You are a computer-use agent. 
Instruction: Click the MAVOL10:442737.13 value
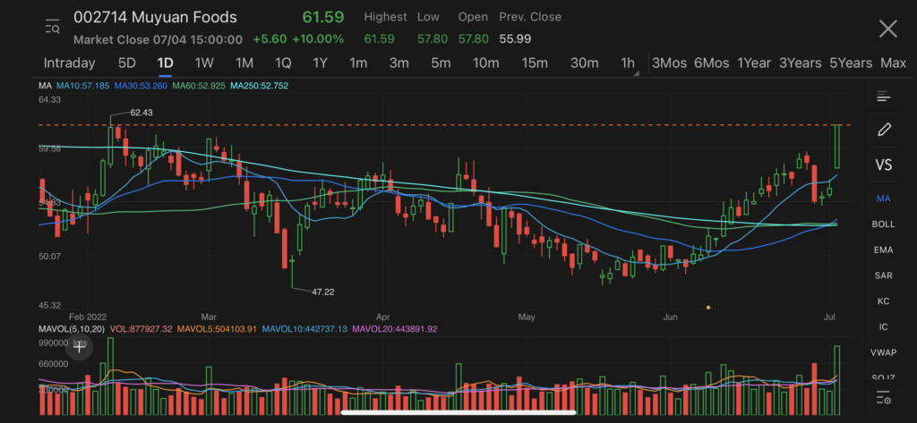pos(304,329)
